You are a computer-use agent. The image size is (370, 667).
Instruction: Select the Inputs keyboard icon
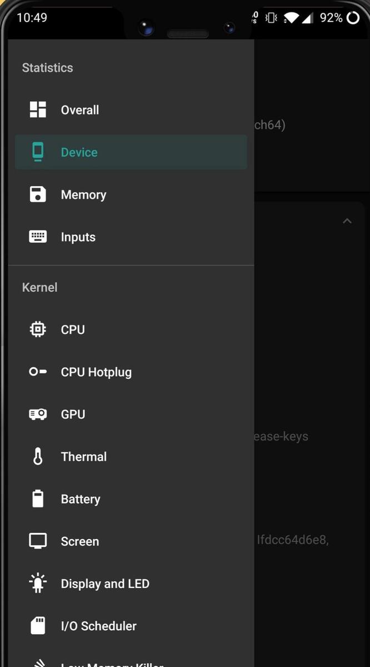pyautogui.click(x=37, y=236)
